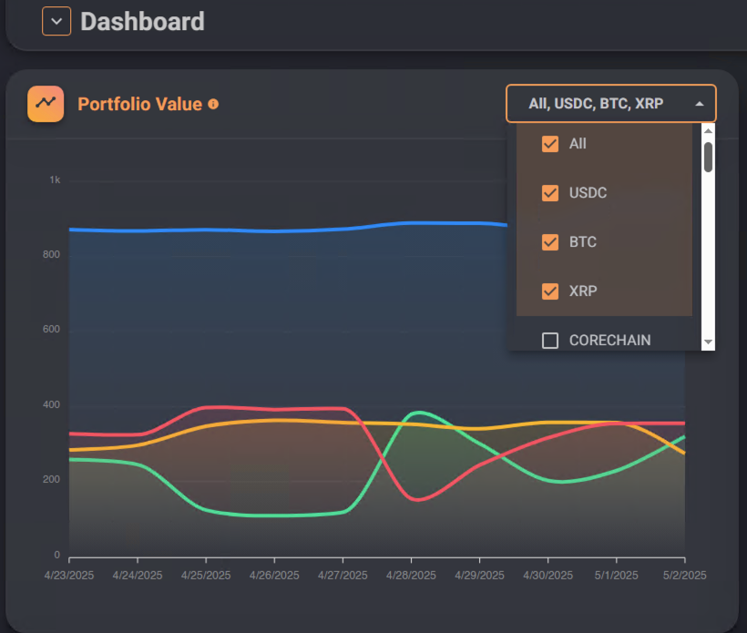Click the 800 y-axis label

(x=51, y=255)
